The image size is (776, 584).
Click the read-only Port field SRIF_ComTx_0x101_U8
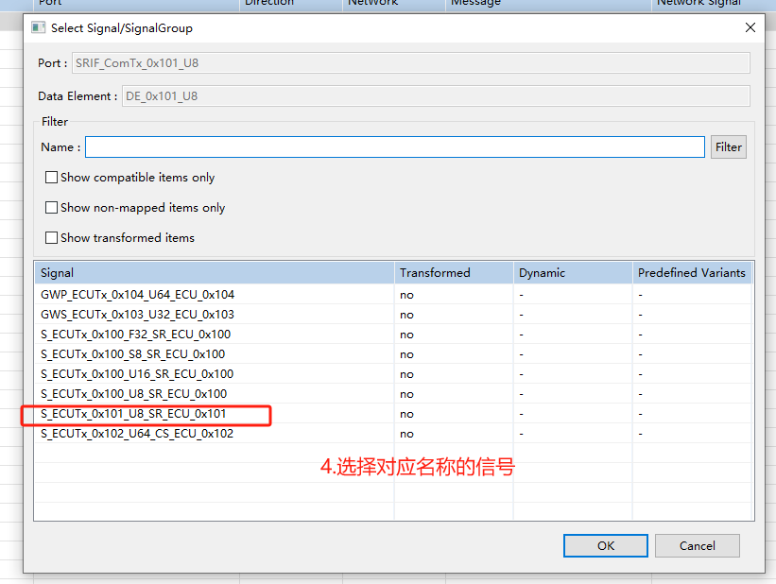[410, 63]
